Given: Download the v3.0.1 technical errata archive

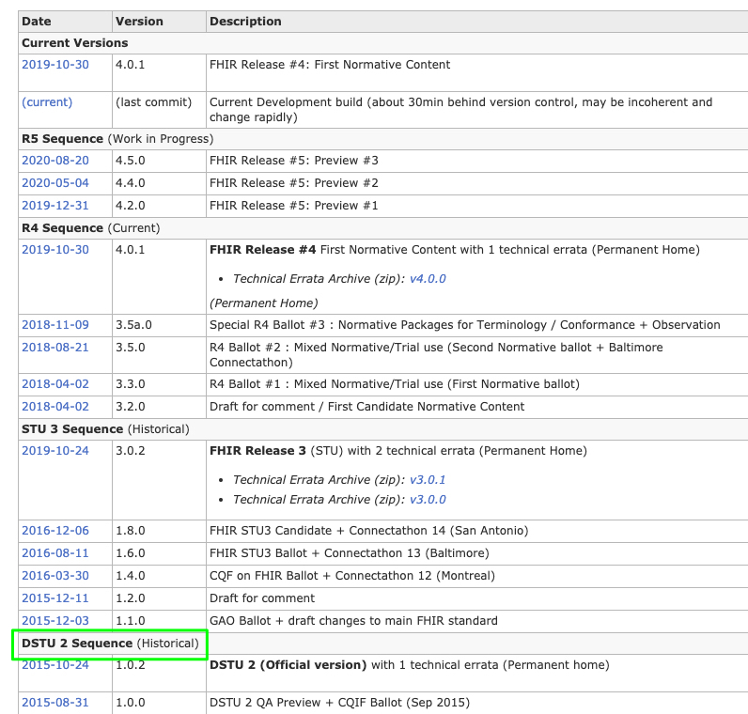Looking at the screenshot, I should pos(428,480).
